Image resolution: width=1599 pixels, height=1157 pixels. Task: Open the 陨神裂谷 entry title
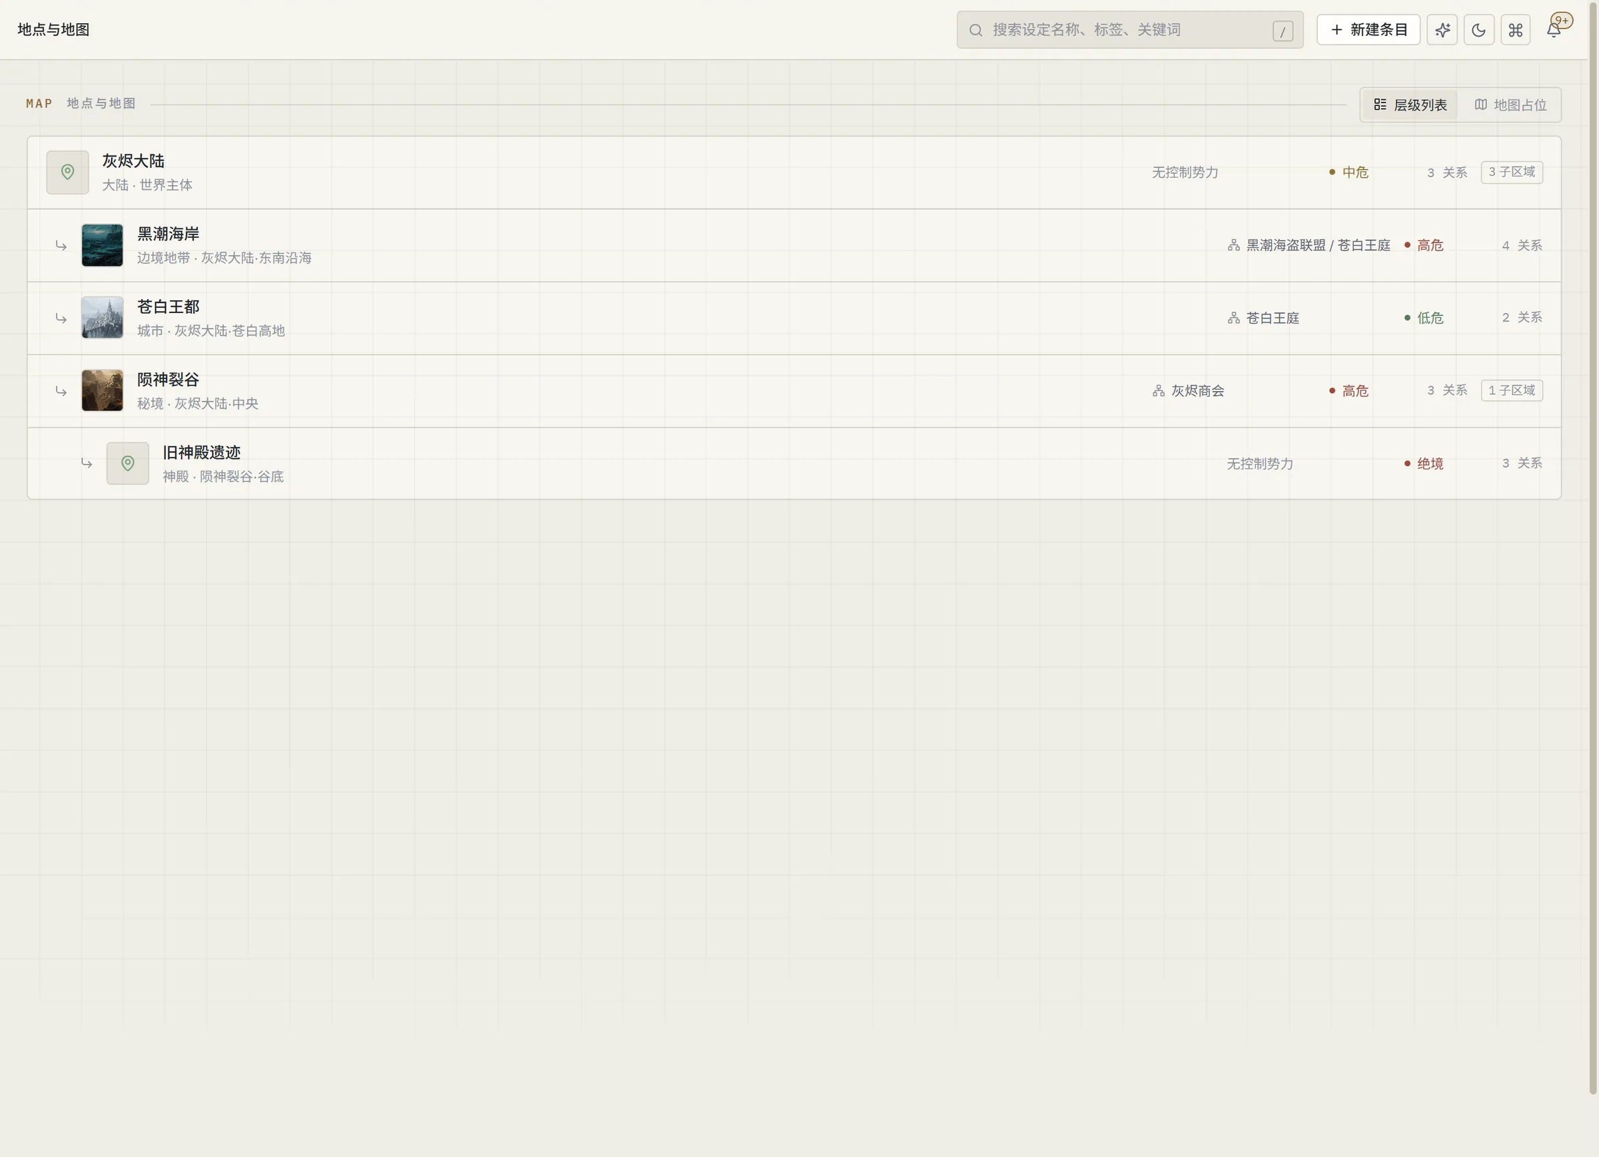pyautogui.click(x=169, y=379)
